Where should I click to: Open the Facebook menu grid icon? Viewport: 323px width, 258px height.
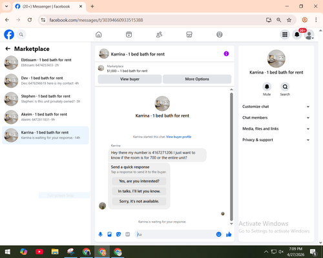[x=285, y=34]
